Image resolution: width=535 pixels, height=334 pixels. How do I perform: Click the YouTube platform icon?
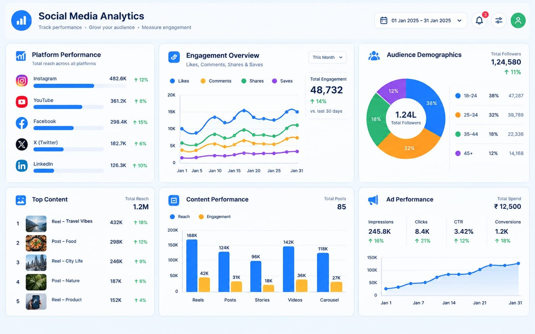(x=22, y=102)
